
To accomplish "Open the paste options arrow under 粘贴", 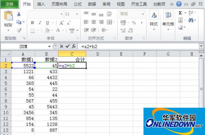I will tap(8, 31).
